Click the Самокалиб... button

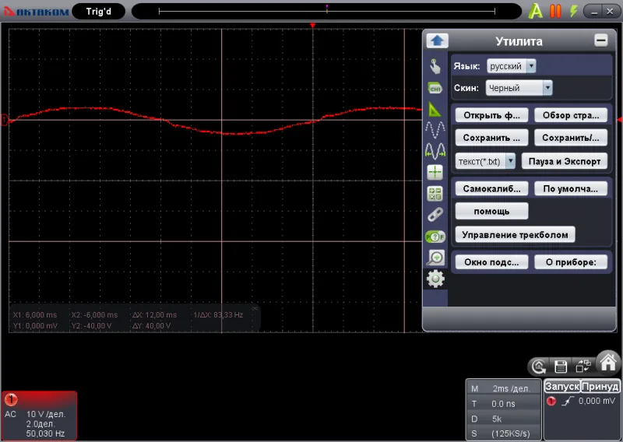pyautogui.click(x=491, y=188)
